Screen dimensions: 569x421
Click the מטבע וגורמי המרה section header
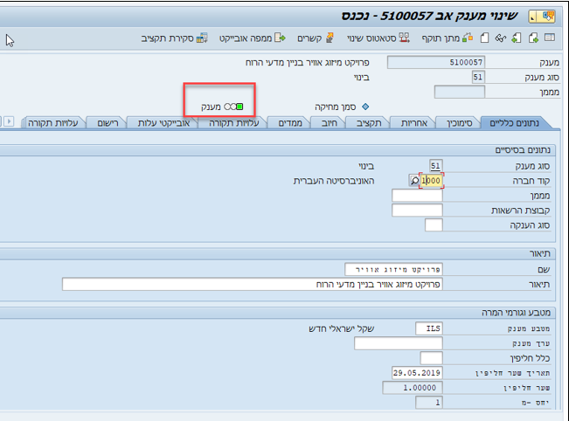click(516, 312)
